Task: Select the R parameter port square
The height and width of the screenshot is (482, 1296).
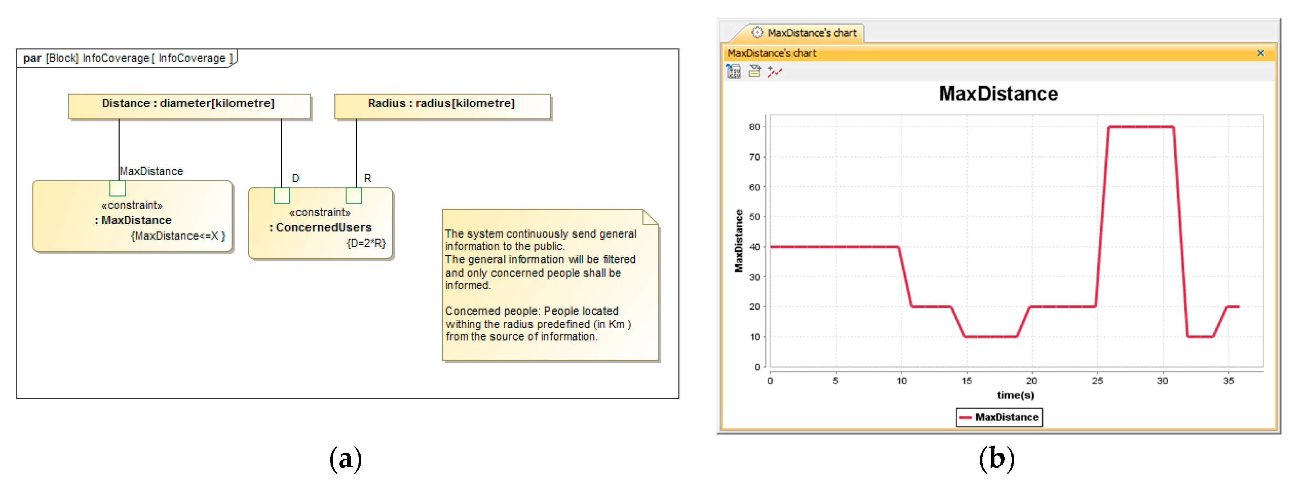Action: click(354, 195)
